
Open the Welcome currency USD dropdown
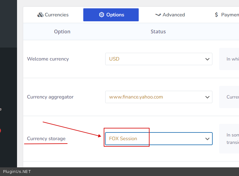[x=159, y=59]
